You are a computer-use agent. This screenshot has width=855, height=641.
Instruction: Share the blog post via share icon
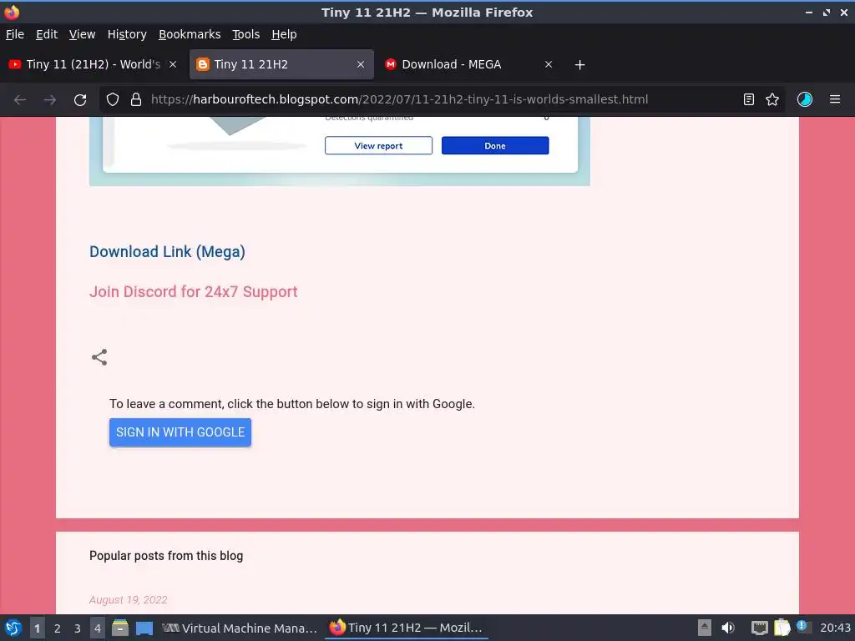click(x=99, y=357)
